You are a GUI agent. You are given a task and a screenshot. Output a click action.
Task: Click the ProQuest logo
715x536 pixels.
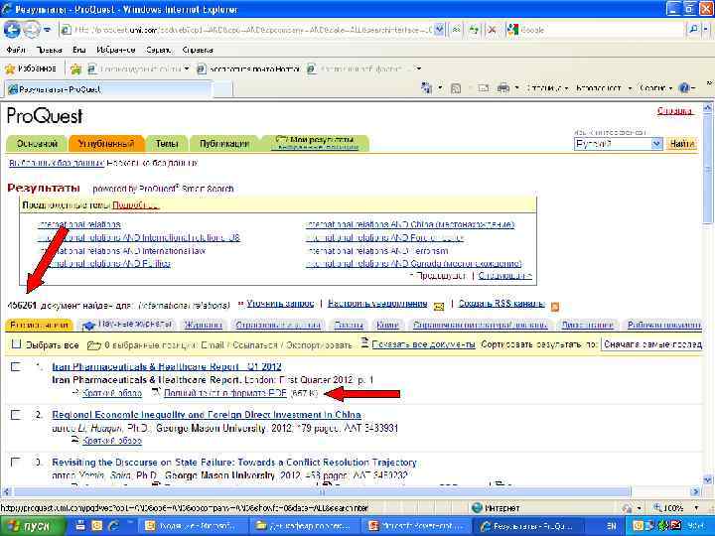click(45, 116)
